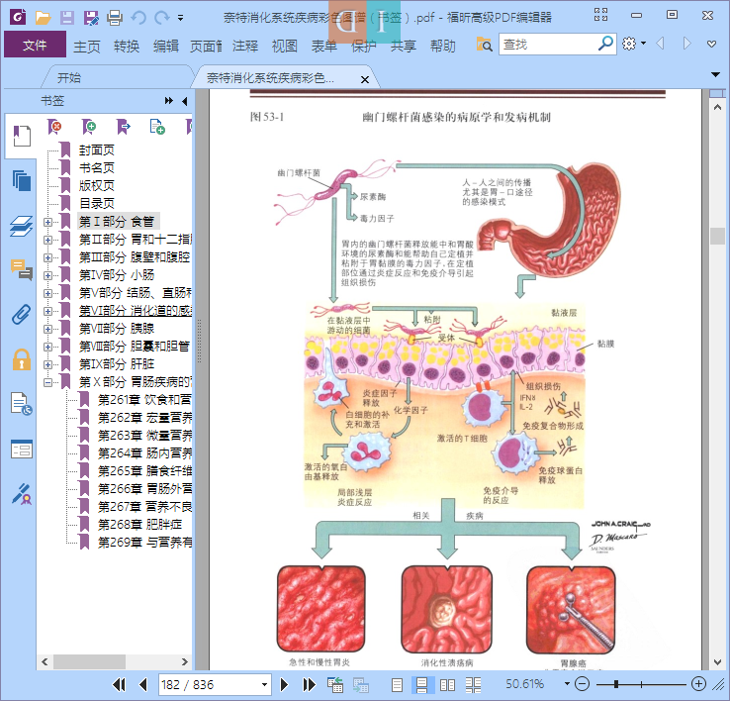Click the magnifier icon in search box
The height and width of the screenshot is (701, 730).
pyautogui.click(x=605, y=44)
